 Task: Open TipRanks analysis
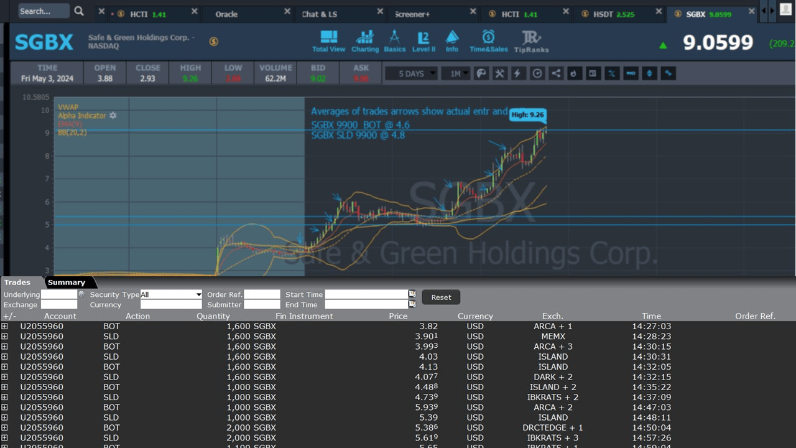[531, 41]
